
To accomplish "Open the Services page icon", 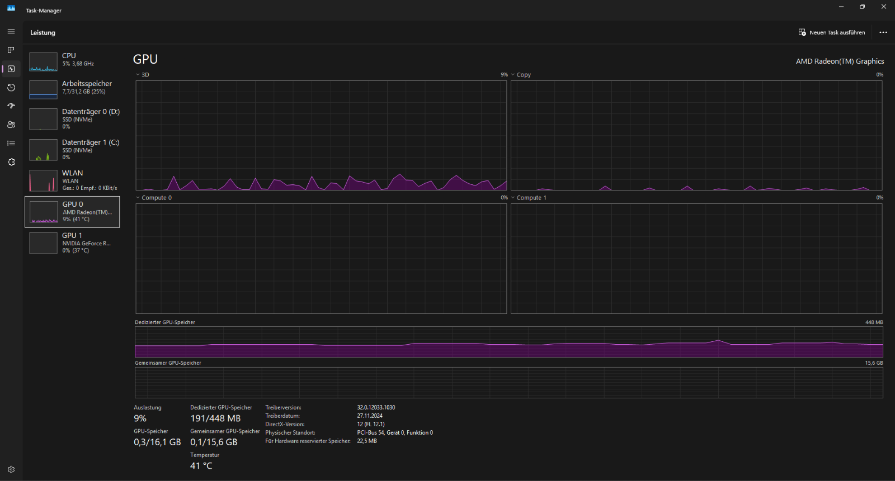I will coord(11,162).
